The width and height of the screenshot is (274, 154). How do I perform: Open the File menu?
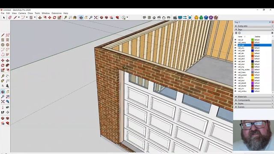pyautogui.click(x=3, y=13)
